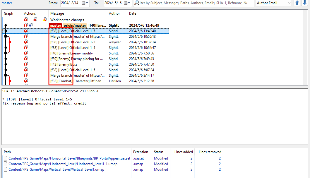Click the deleted-files red X icon in Working tree row
The width and height of the screenshot is (310, 178).
[35, 19]
